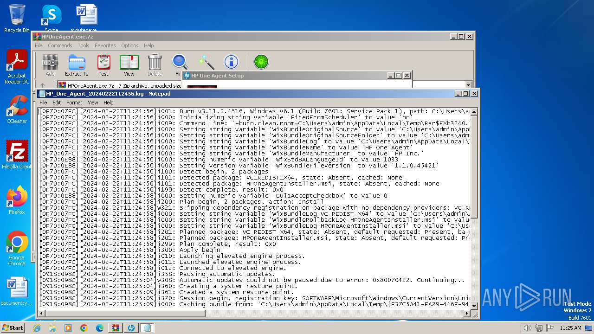
Task: Click the log line 'Apply begin'
Action: click(200, 250)
